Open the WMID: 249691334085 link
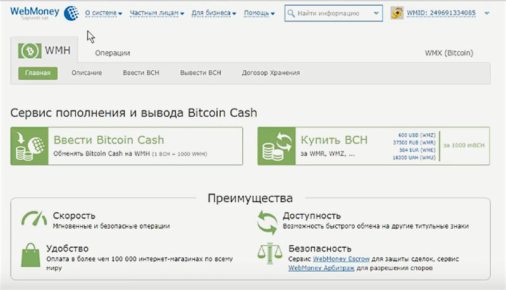 tap(441, 13)
